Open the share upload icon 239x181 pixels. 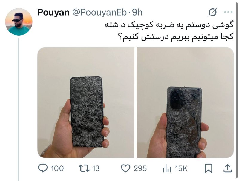click(x=228, y=168)
